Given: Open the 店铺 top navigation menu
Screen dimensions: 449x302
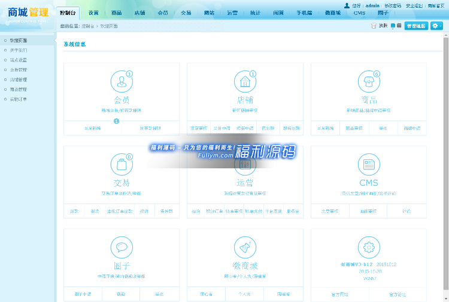Looking at the screenshot, I should tap(139, 13).
